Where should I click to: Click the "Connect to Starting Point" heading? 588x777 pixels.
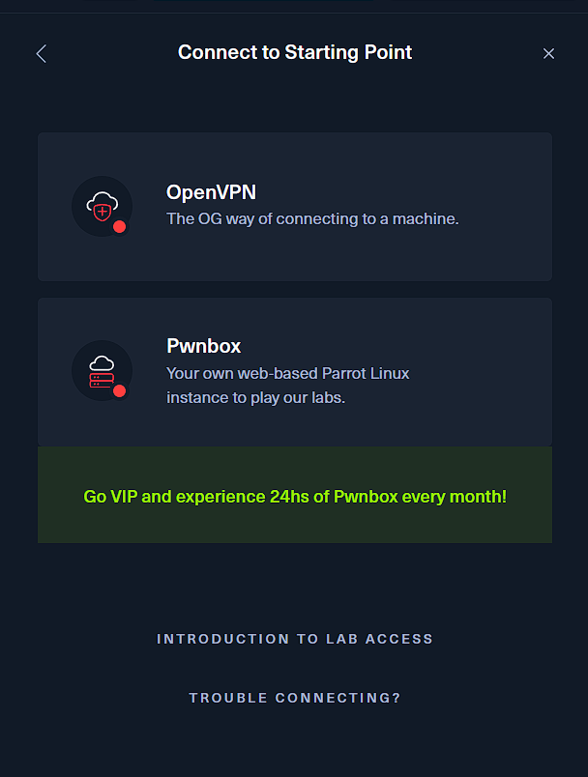click(295, 52)
